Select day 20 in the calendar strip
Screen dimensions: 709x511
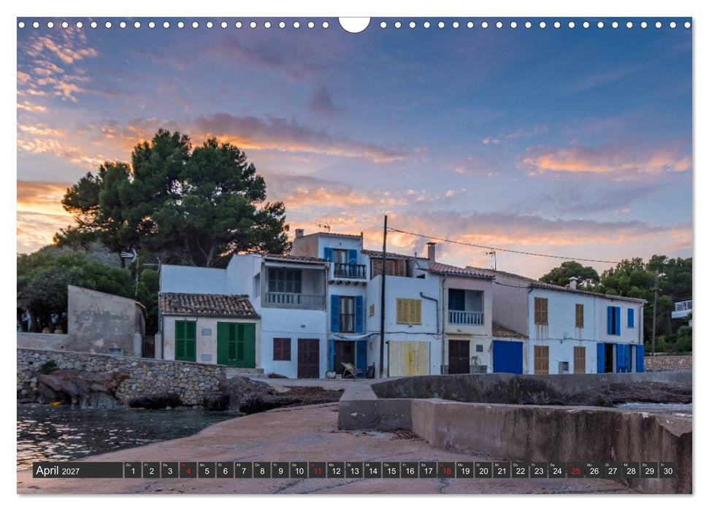point(483,470)
